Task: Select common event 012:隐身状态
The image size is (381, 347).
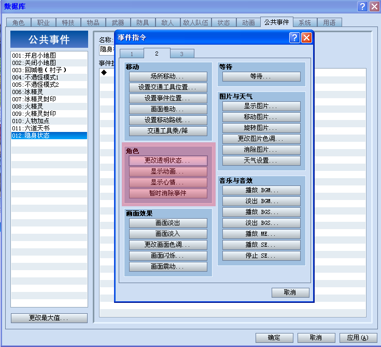Action: pos(49,136)
